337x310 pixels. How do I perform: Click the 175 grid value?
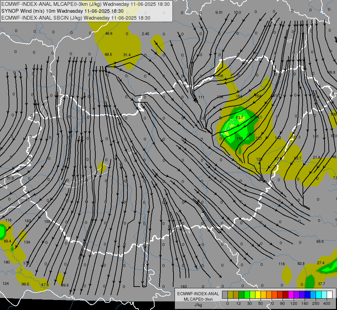click(x=26, y=263)
